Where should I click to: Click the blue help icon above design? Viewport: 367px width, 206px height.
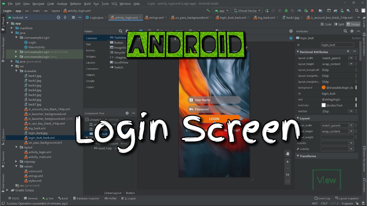point(291,38)
